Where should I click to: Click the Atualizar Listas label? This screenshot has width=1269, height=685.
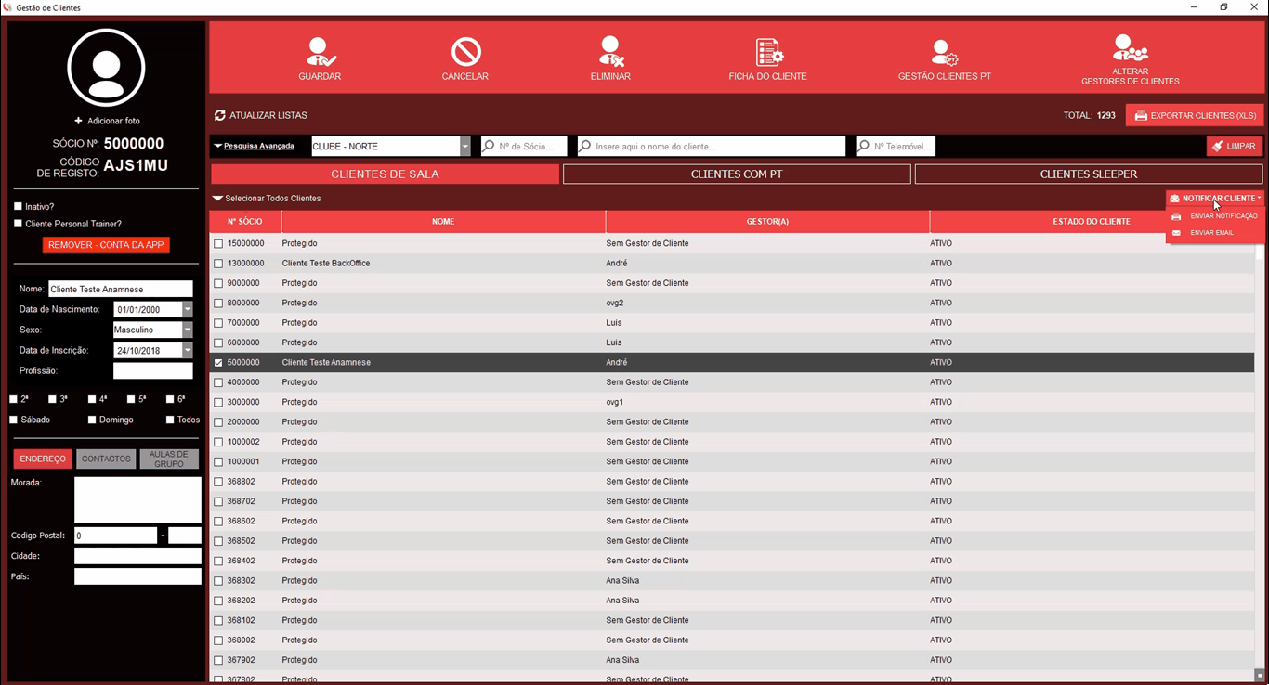pyautogui.click(x=268, y=115)
